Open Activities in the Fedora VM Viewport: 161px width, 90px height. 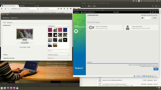pos(76,12)
